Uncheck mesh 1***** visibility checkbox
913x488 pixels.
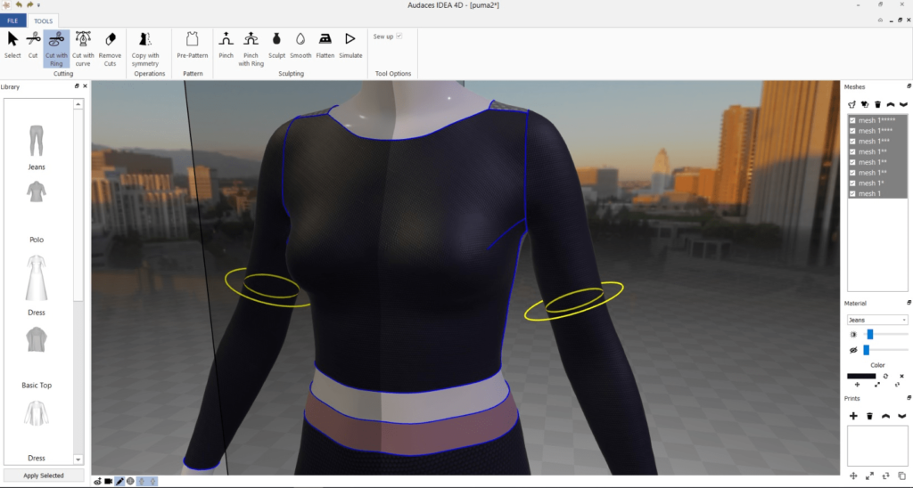click(852, 120)
